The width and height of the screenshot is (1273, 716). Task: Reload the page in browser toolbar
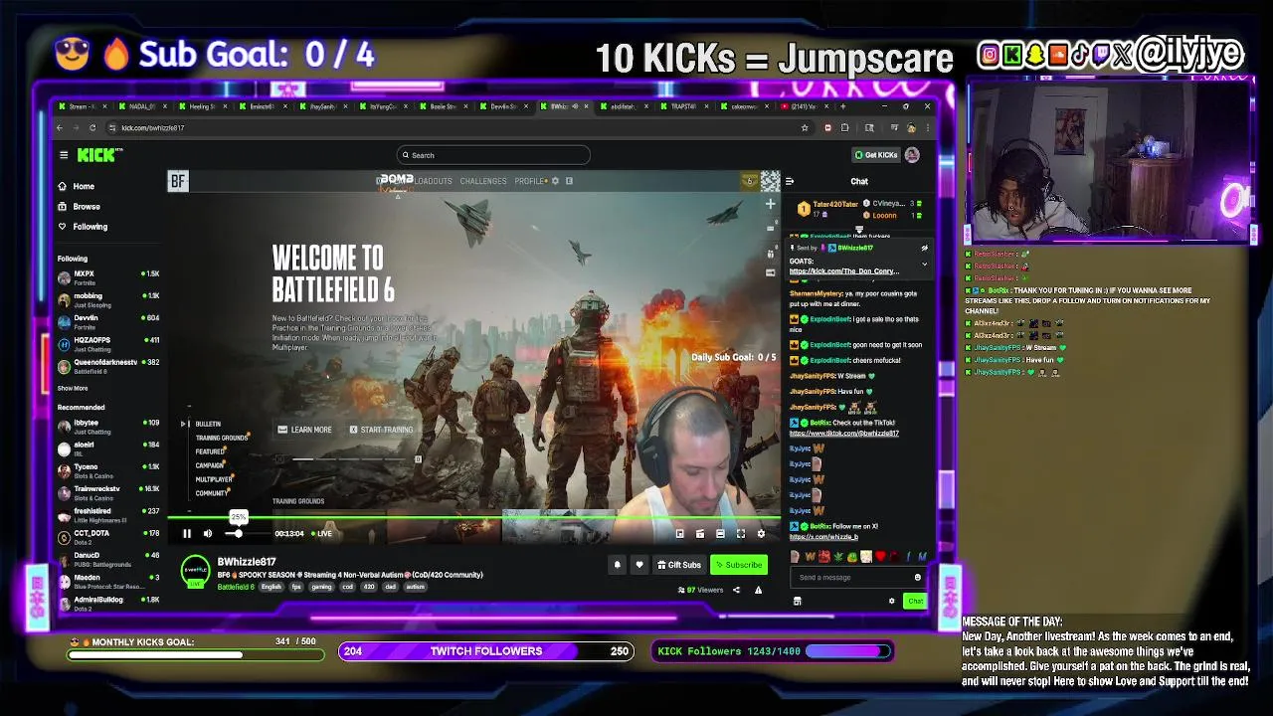pyautogui.click(x=92, y=127)
